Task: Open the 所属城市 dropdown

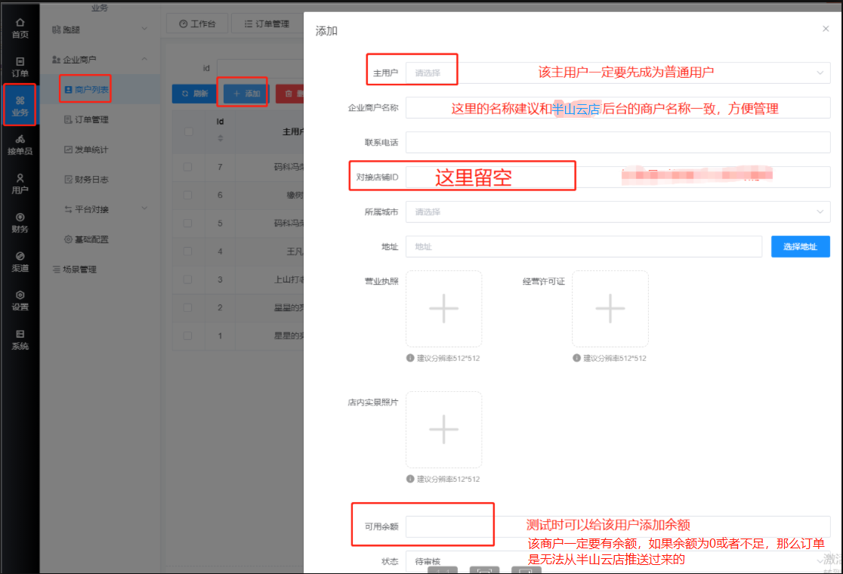Action: [618, 211]
